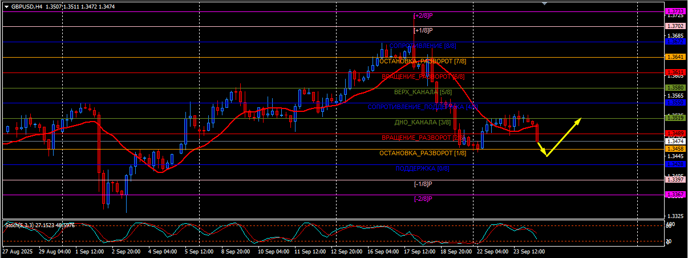
Task: Select the ОСТАНОВКА_РАЗВОРОТ [7/8] label
Action: 423,61
